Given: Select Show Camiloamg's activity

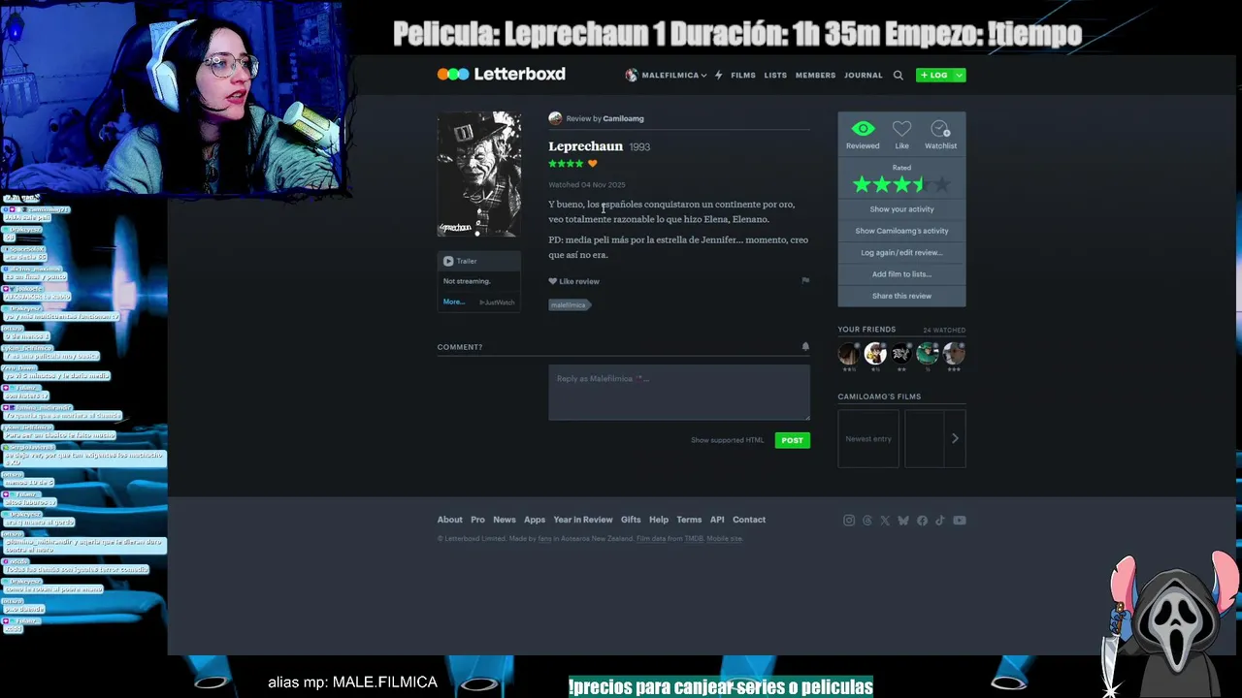Looking at the screenshot, I should tap(901, 231).
